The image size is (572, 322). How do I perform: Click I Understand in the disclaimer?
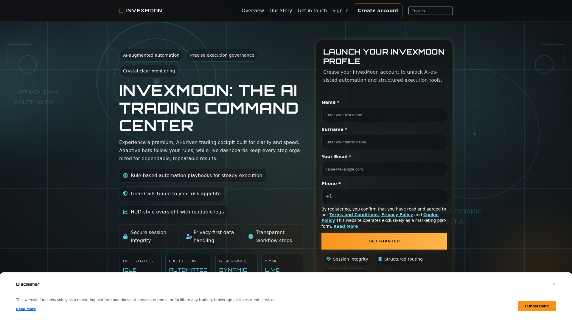tap(537, 306)
